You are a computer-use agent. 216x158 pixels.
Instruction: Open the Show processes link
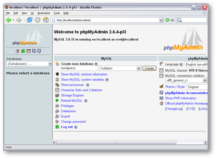[x=73, y=85]
